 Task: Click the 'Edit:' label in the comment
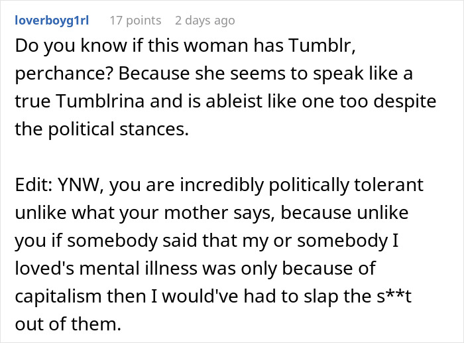[x=31, y=186]
